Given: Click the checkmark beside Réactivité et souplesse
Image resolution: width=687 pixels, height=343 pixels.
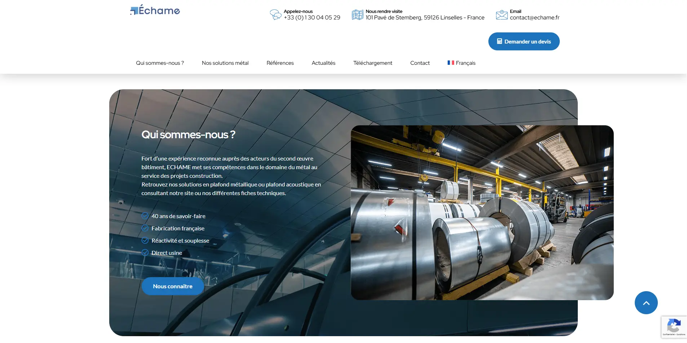Looking at the screenshot, I should tap(145, 240).
